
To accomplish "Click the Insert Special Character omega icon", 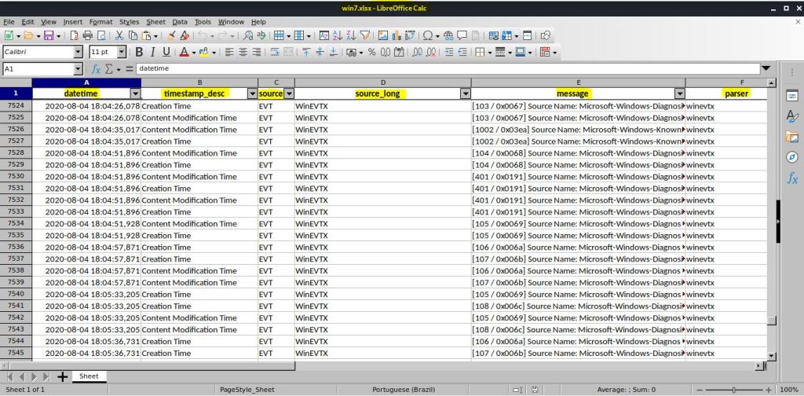I will click(x=428, y=35).
